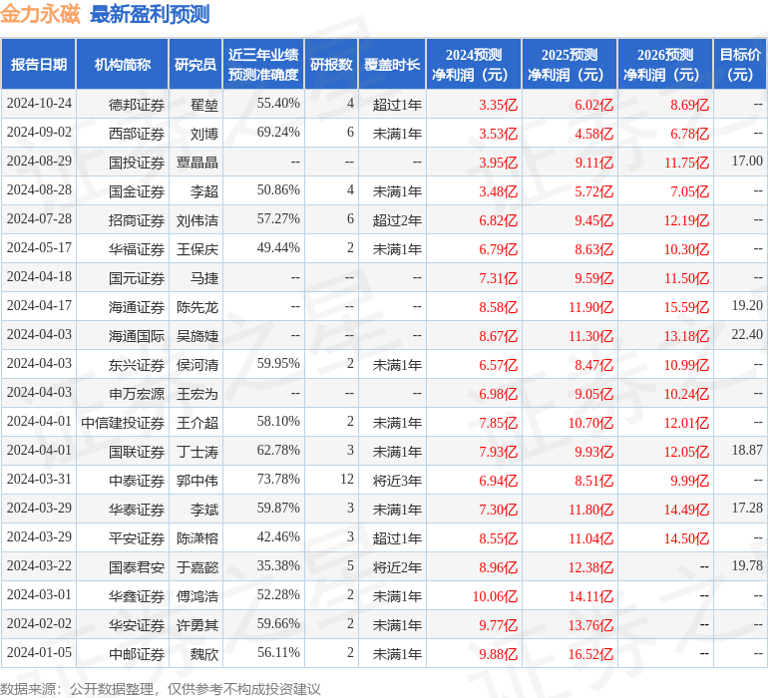This screenshot has height=698, width=768.
Task: Click the 数据来源 disclaimer footer
Action: [x=161, y=689]
